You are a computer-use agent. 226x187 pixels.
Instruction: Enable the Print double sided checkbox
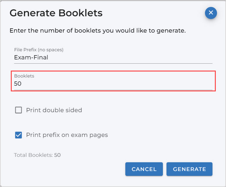point(19,110)
